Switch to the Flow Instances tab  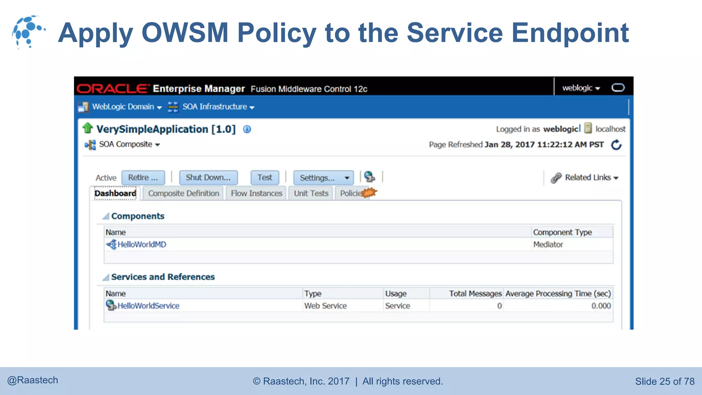(256, 193)
